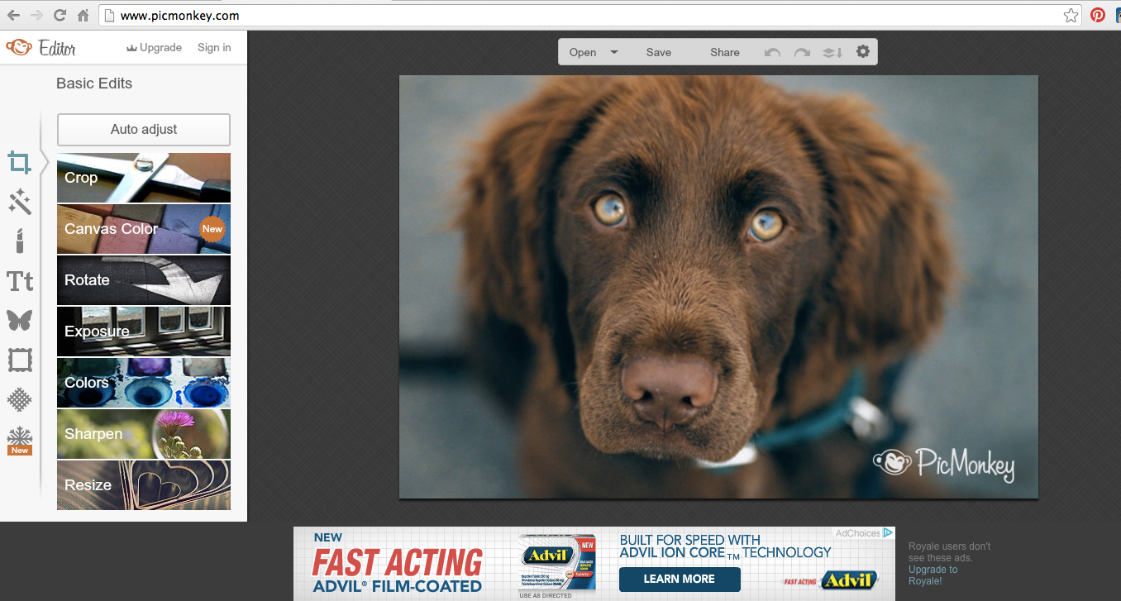
Task: Open the Overlays butterfly icon
Action: click(20, 320)
